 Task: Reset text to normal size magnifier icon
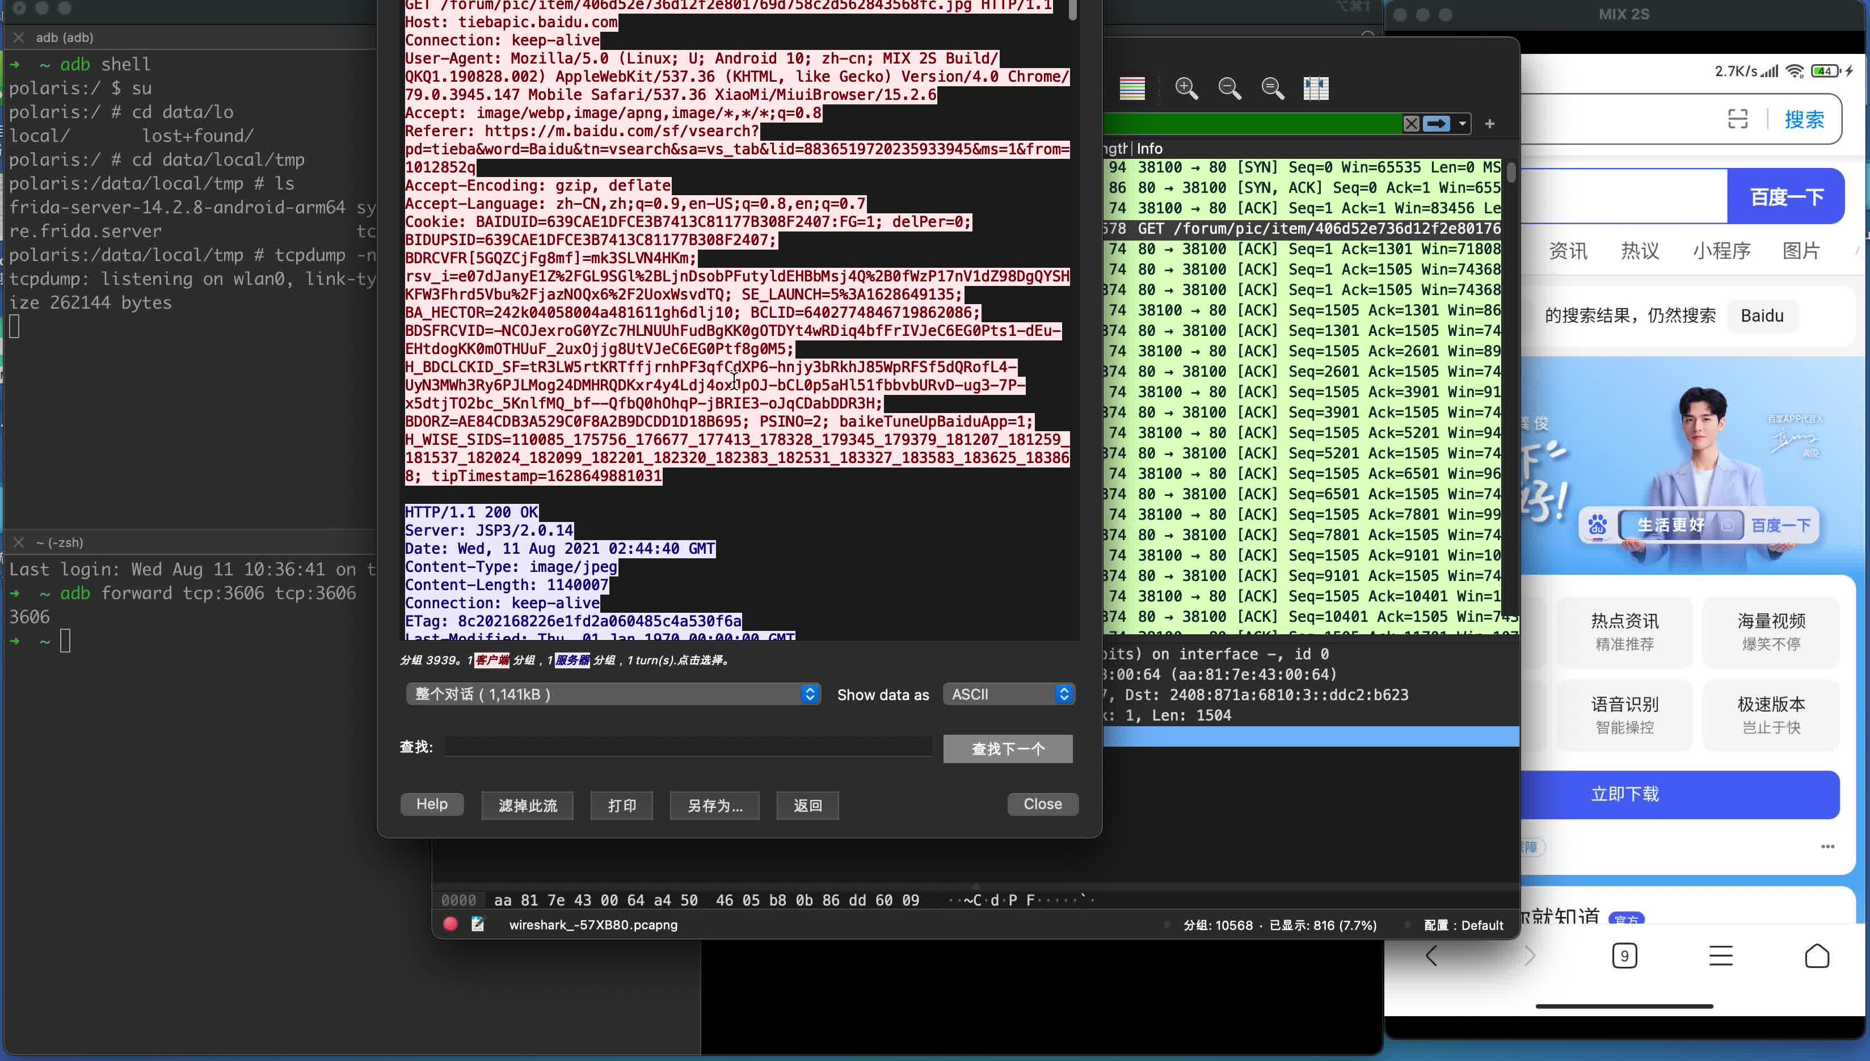click(1273, 88)
